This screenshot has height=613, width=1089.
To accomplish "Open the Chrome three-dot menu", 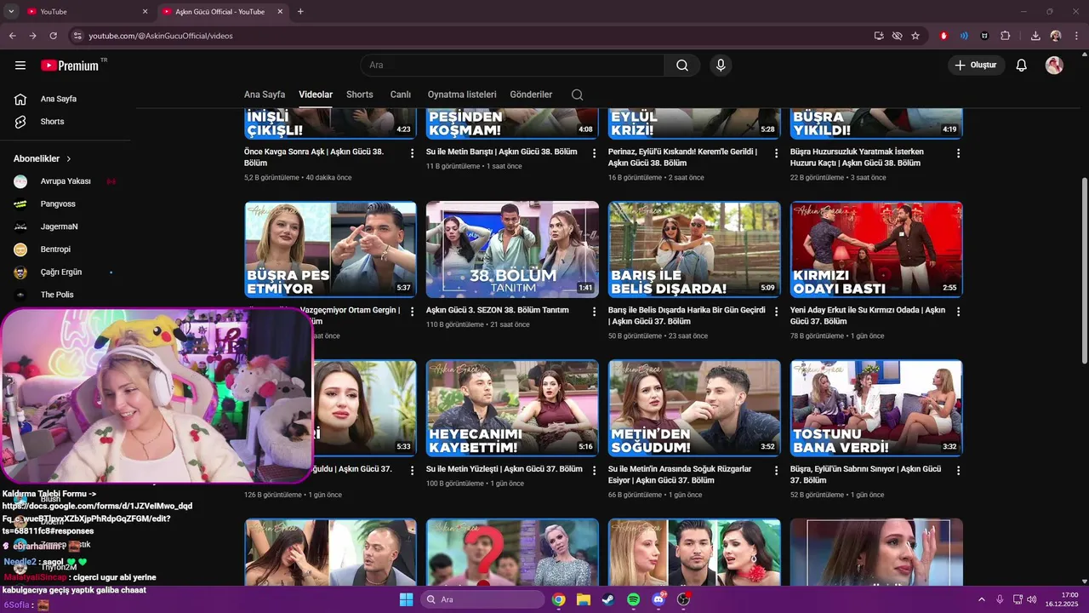I will click(x=1075, y=36).
